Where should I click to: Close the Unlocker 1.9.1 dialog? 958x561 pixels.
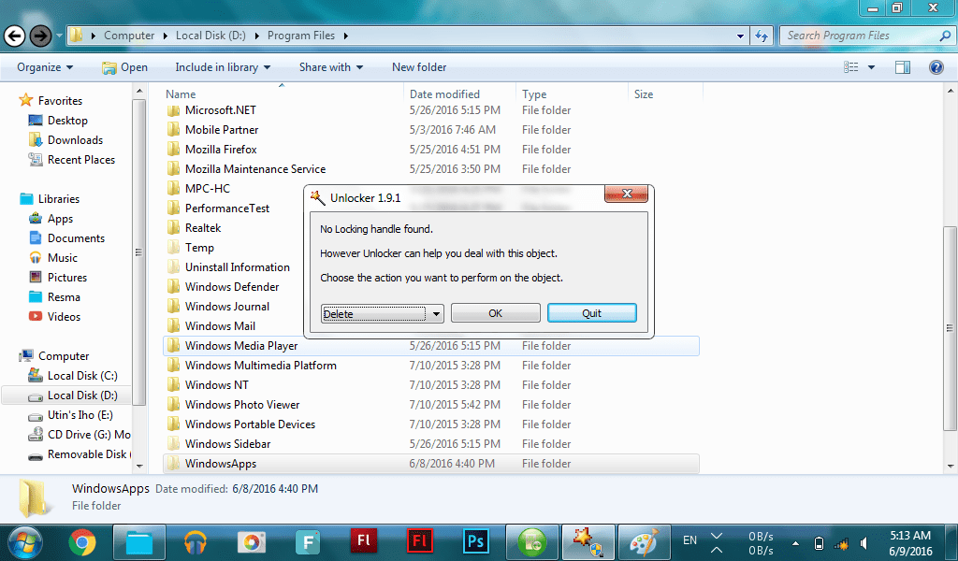(x=626, y=194)
